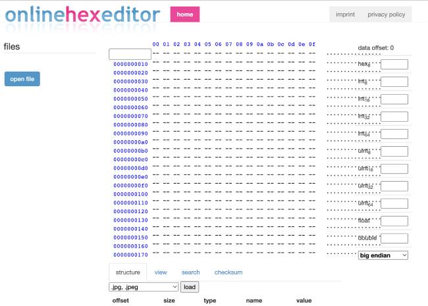Switch to the checksum tab

coord(228,272)
